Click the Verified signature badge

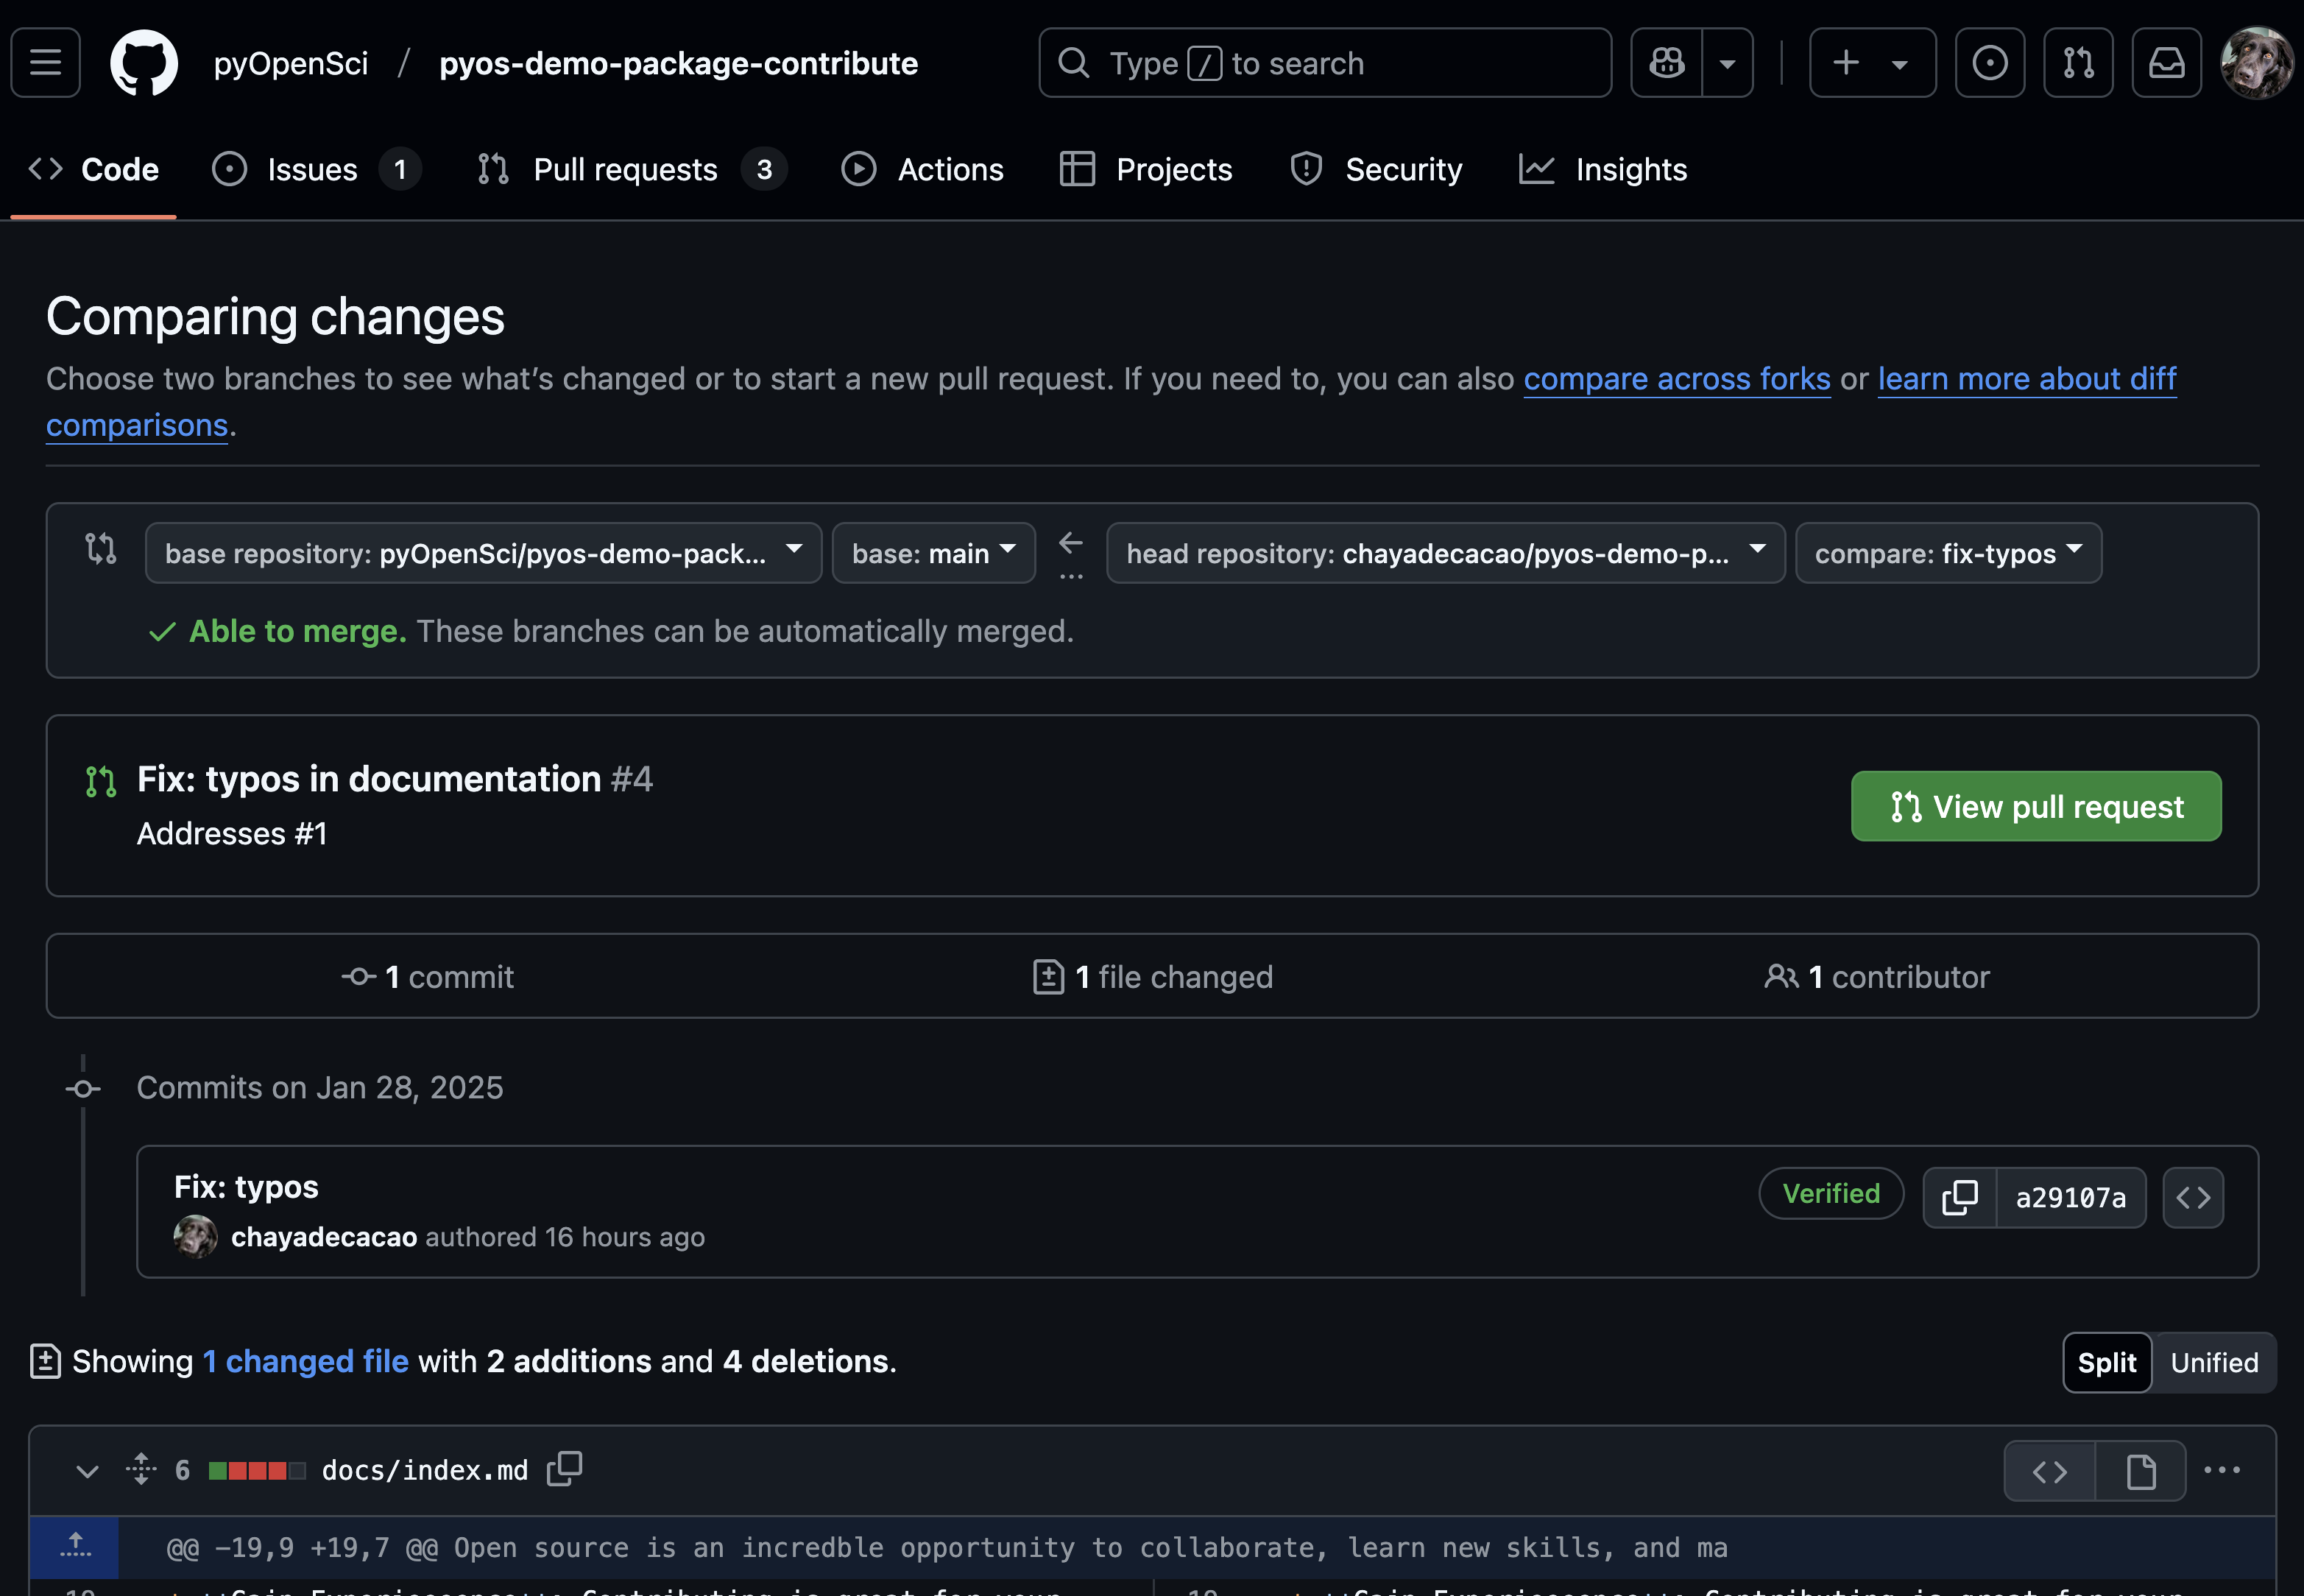coord(1831,1194)
